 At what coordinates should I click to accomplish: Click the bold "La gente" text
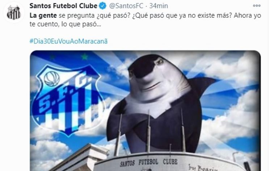[43, 16]
